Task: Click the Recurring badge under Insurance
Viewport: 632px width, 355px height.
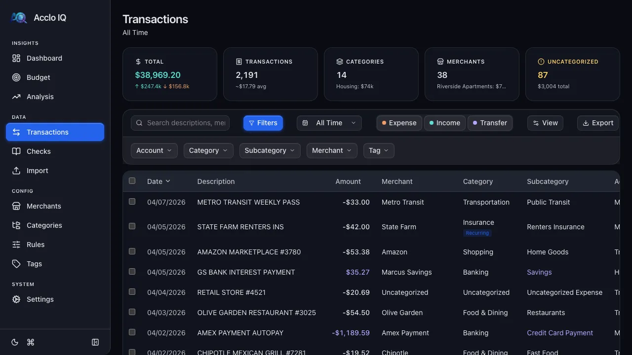Action: click(477, 233)
